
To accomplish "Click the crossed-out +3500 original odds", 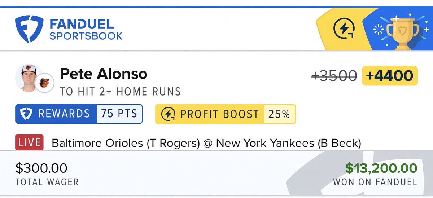I will [x=334, y=76].
